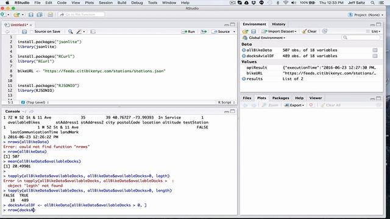
Task: Save current document from the main toolbar
Action: point(31,15)
